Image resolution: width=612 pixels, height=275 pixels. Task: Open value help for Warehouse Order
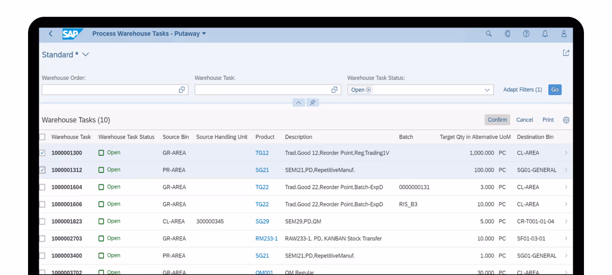click(182, 90)
